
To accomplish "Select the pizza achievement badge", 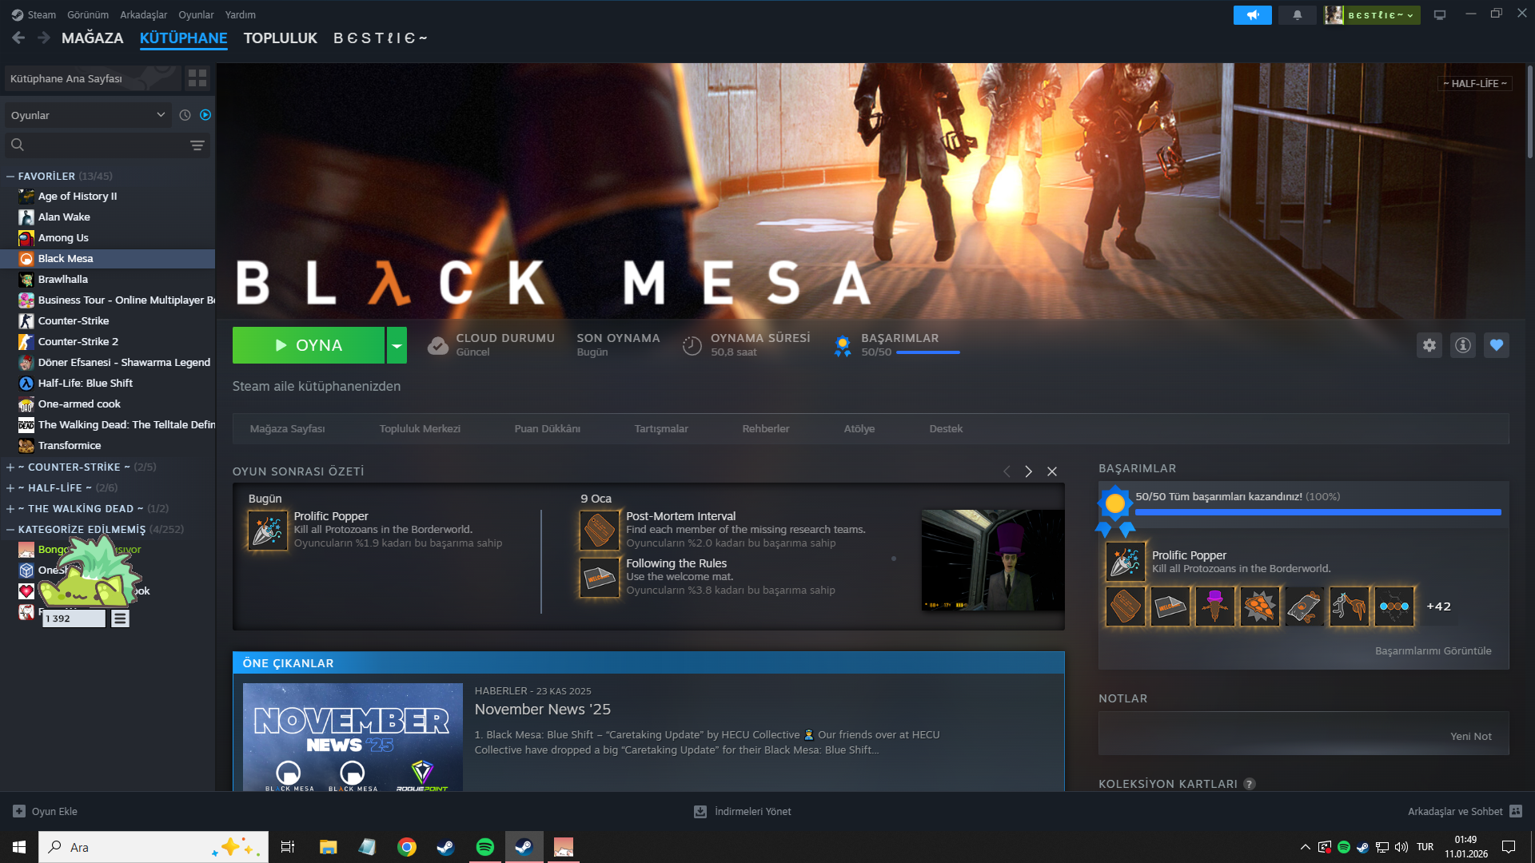I will click(1260, 606).
